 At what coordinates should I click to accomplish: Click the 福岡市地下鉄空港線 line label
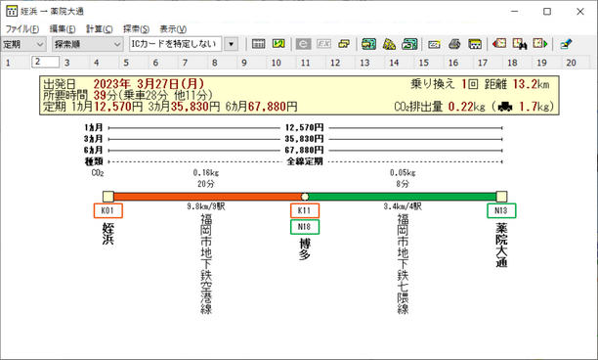point(206,264)
